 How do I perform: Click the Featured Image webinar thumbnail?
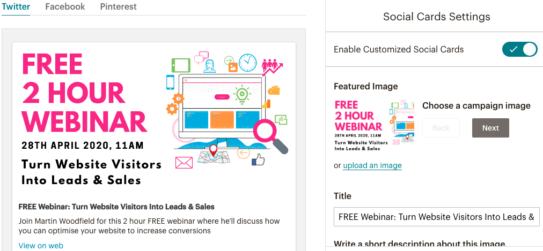pos(374,126)
